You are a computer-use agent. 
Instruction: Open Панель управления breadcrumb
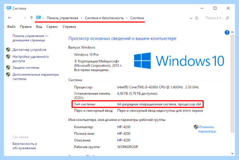(x=63, y=18)
